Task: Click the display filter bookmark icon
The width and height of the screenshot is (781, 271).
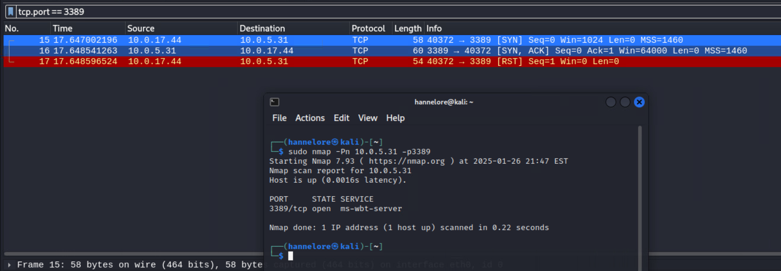Action: point(10,11)
